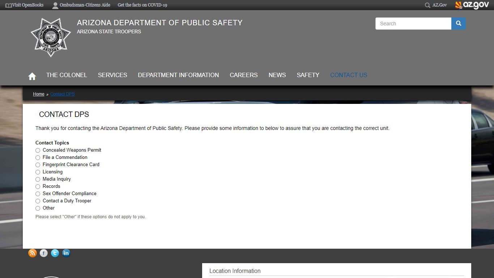Open the SAFETY menu
The image size is (494, 278).
pos(308,75)
